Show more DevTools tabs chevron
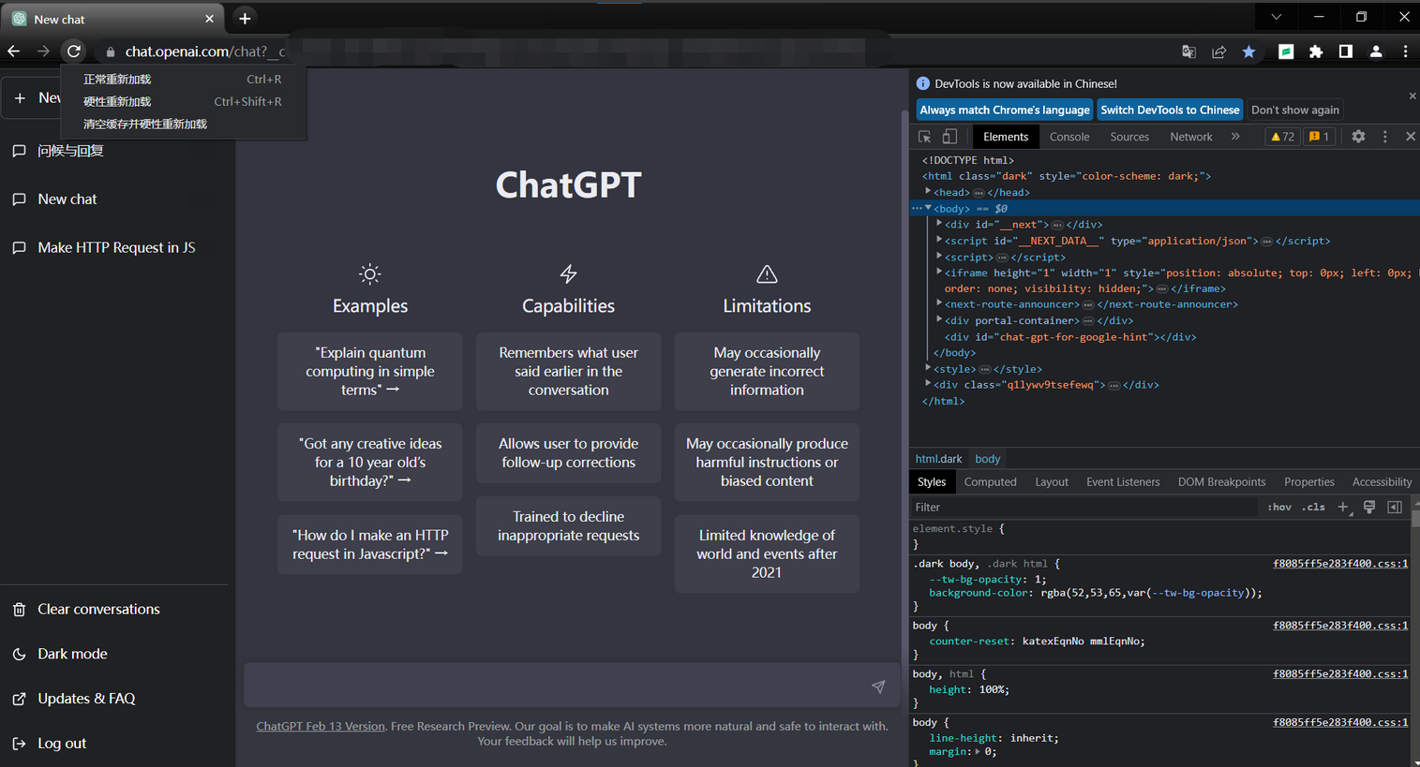1420x767 pixels. point(1235,137)
